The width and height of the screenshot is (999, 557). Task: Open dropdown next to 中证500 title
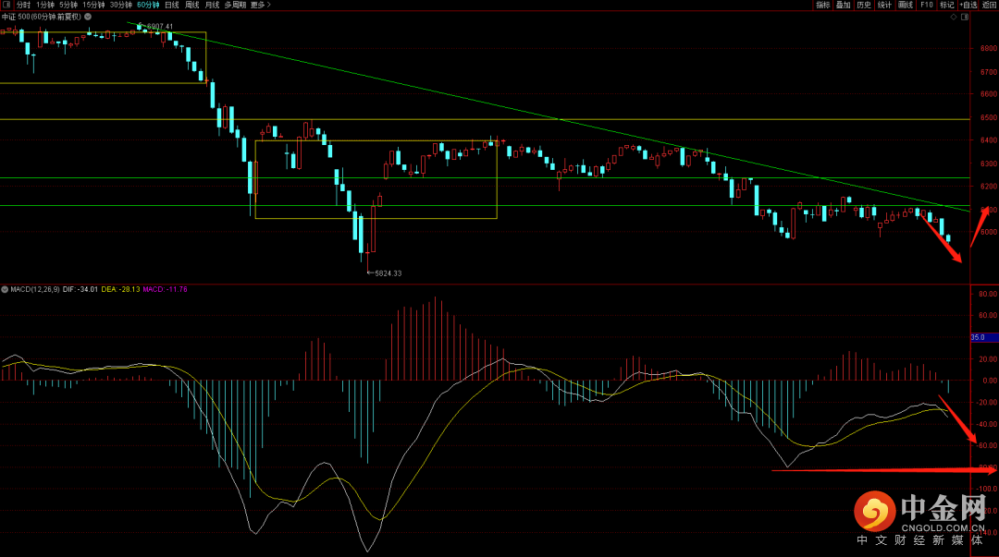click(87, 17)
